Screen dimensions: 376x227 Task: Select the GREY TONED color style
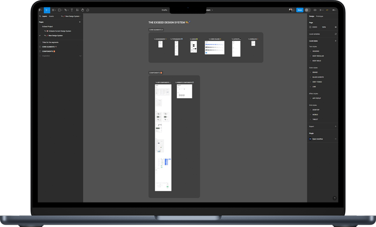coord(317,82)
